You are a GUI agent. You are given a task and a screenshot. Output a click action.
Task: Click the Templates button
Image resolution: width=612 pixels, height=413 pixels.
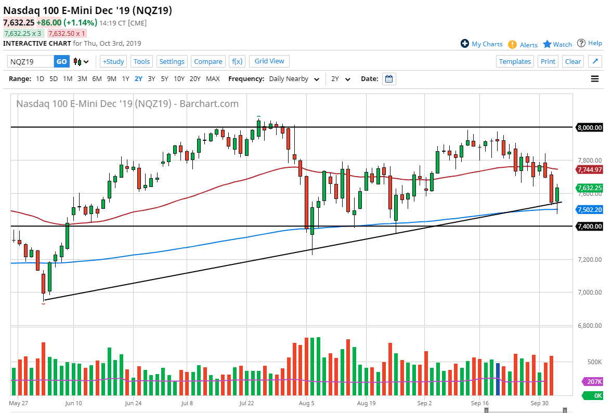pos(515,61)
